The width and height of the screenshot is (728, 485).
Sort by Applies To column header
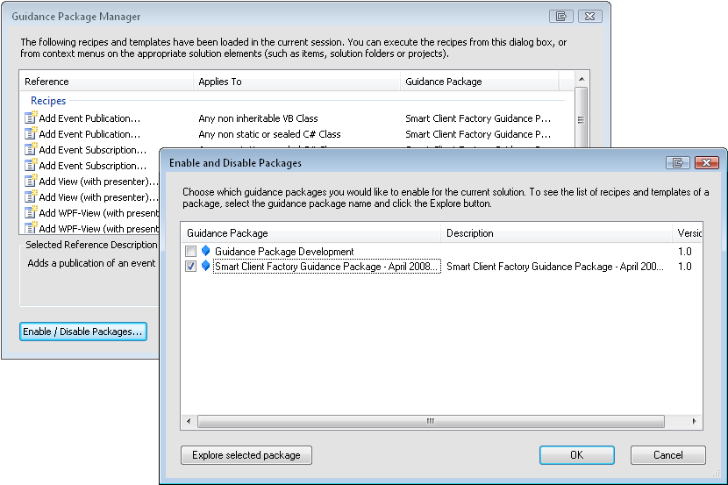point(296,82)
